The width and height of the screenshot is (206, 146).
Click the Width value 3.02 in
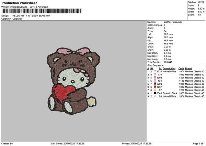click(x=201, y=12)
